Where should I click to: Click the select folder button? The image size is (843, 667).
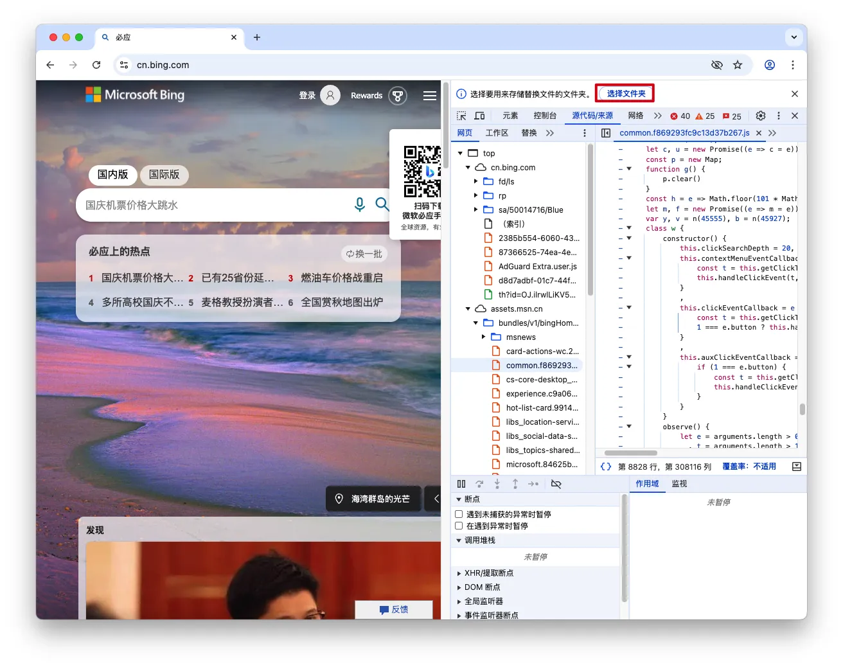pyautogui.click(x=626, y=94)
